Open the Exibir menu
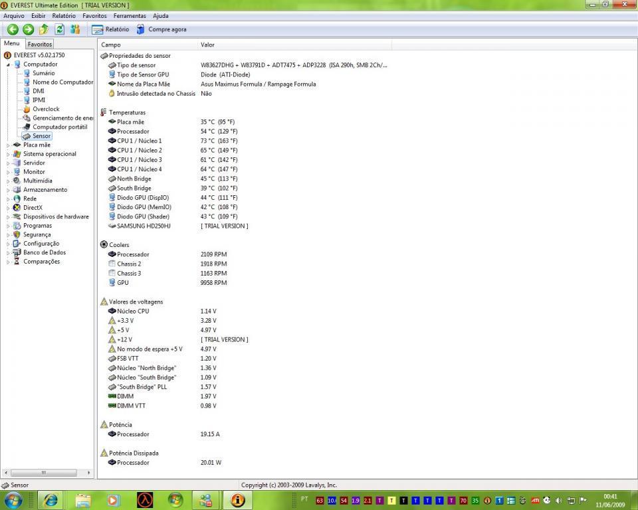Viewport: 638px width, 510px height. click(39, 15)
